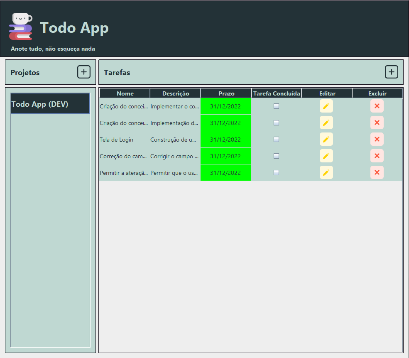Click the "Tarefa Concluída" column header

(x=276, y=93)
